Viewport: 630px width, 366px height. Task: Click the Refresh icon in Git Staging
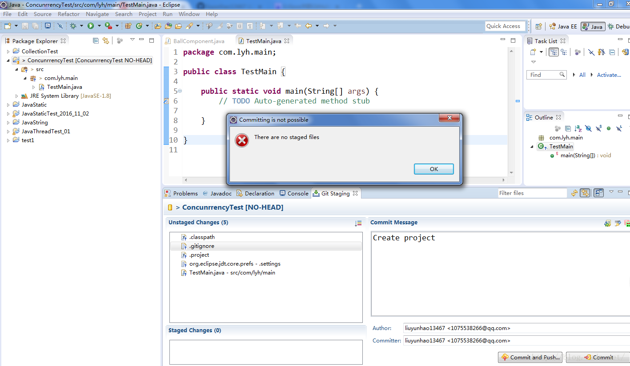(x=574, y=193)
